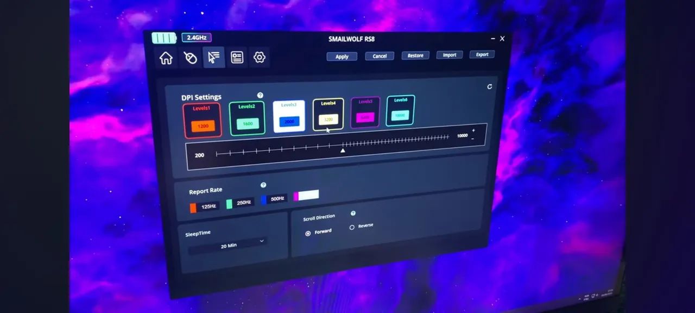695x313 pixels.
Task: Click the Apply button
Action: [342, 57]
